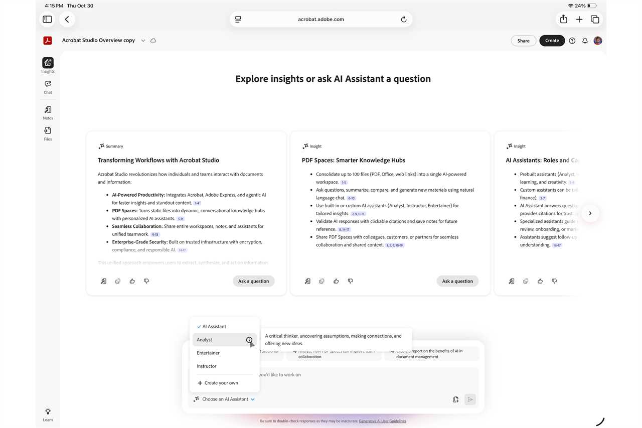Copy the Transforming Workflows summary
Viewport: 642px width, 428px height.
118,281
